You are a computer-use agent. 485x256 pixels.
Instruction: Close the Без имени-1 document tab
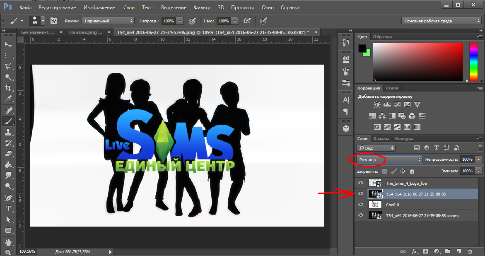(61, 32)
